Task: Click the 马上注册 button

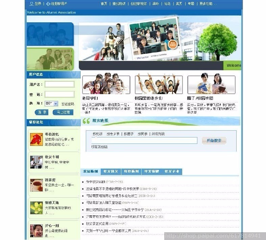Action: click(63, 112)
